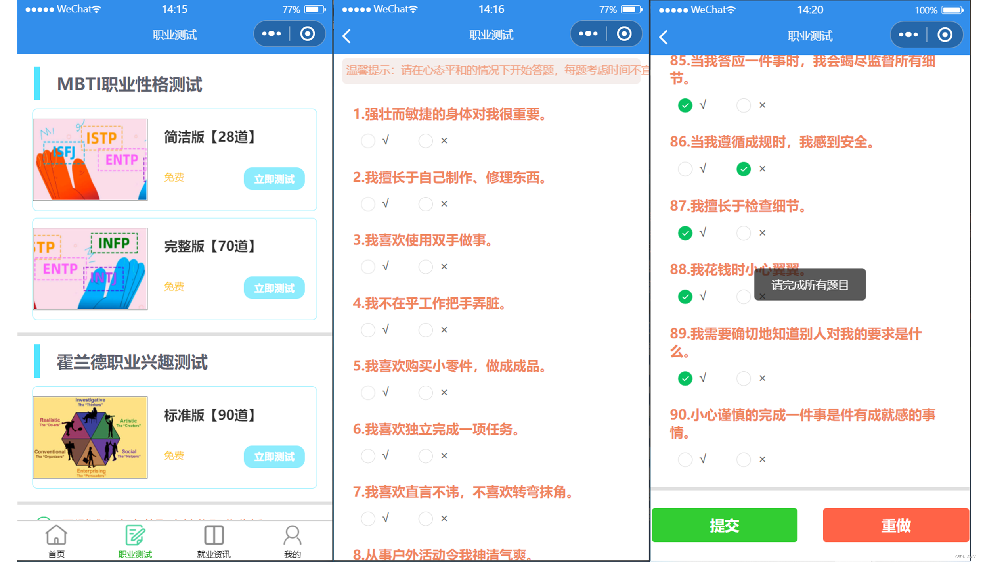The width and height of the screenshot is (983, 562).
Task: Open three-dots menu on first screen
Action: coord(272,34)
